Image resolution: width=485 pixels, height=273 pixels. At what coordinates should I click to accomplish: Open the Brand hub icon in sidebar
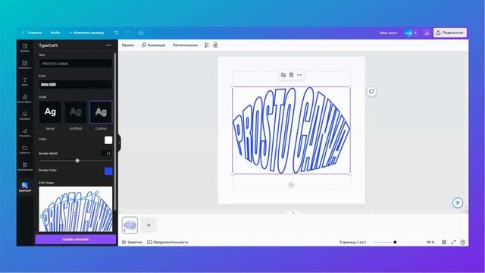click(x=25, y=99)
